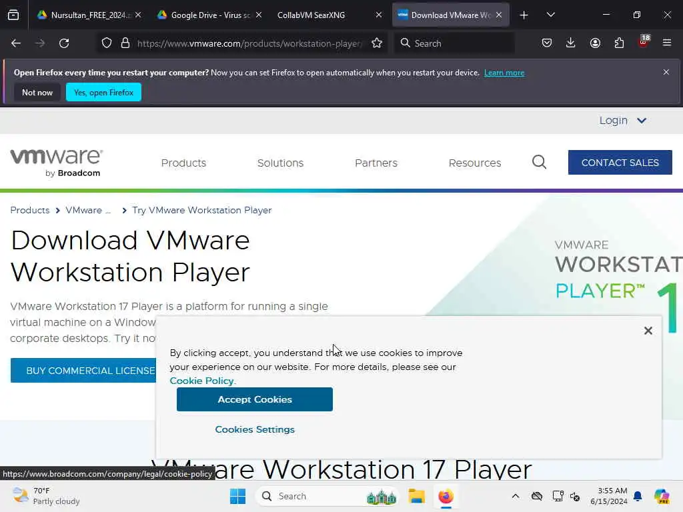Open a new tab
Image resolution: width=683 pixels, height=512 pixels.
524,15
